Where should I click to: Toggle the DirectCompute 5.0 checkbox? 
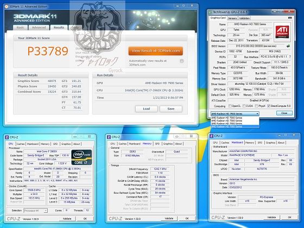tap(269, 106)
